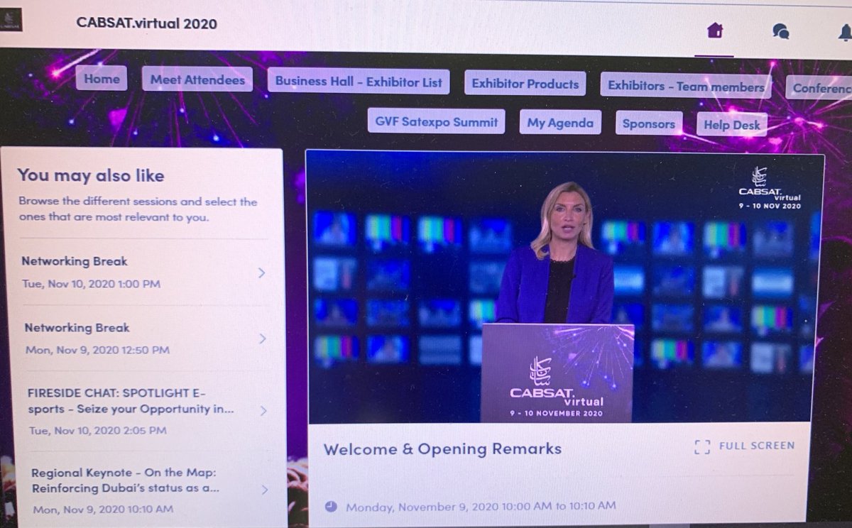Expand Regional Keynote session chevron
The height and width of the screenshot is (528, 852).
click(264, 490)
